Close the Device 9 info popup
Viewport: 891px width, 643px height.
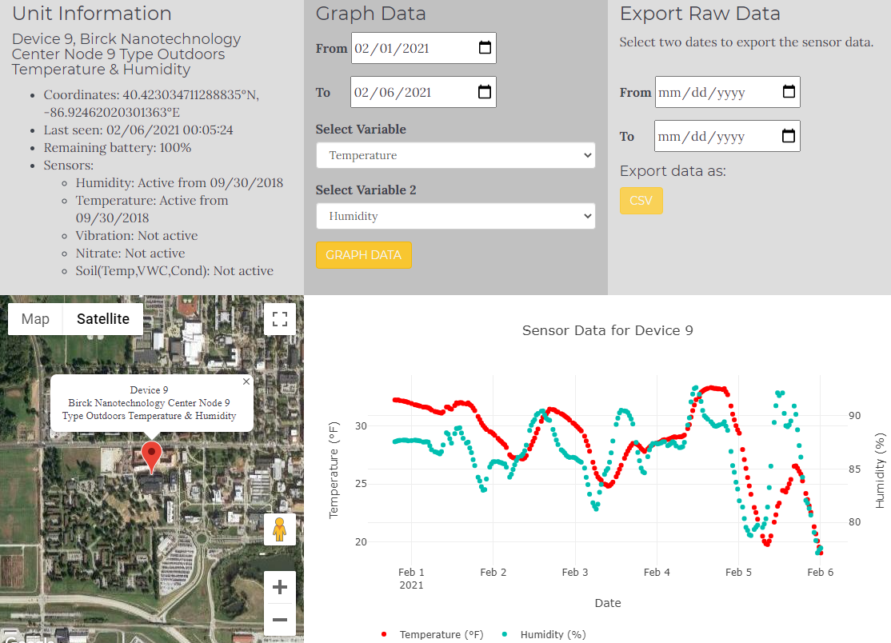(246, 381)
